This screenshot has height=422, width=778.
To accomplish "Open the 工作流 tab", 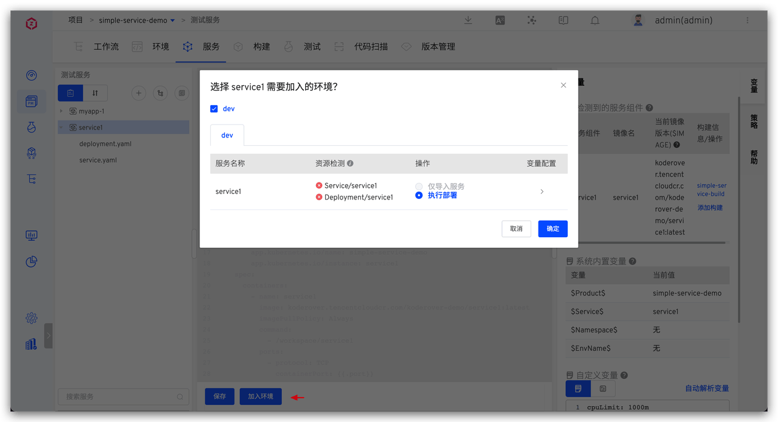I will point(106,46).
